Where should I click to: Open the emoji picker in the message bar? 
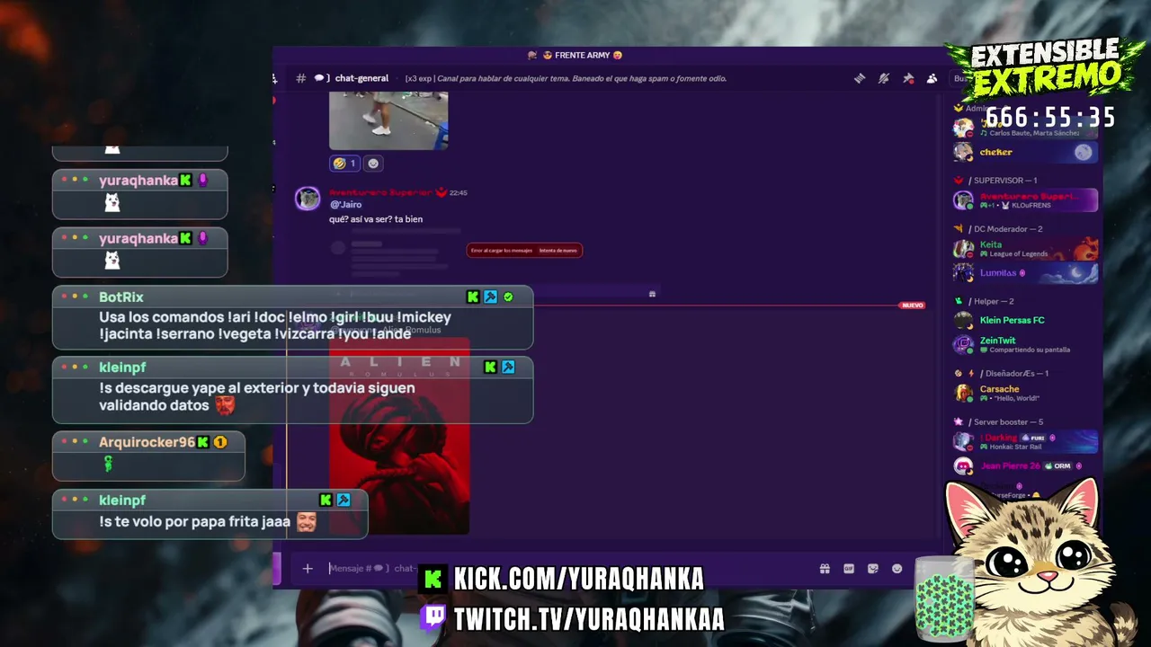pos(897,569)
